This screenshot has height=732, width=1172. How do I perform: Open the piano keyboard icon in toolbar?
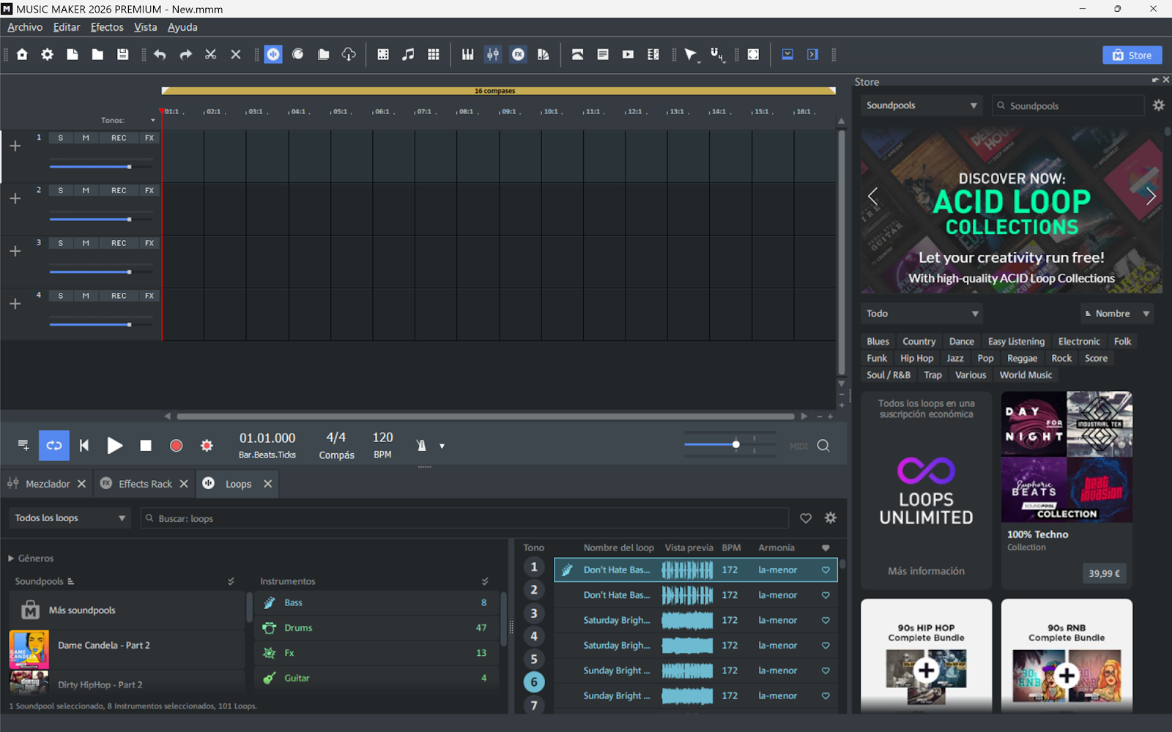tap(467, 55)
